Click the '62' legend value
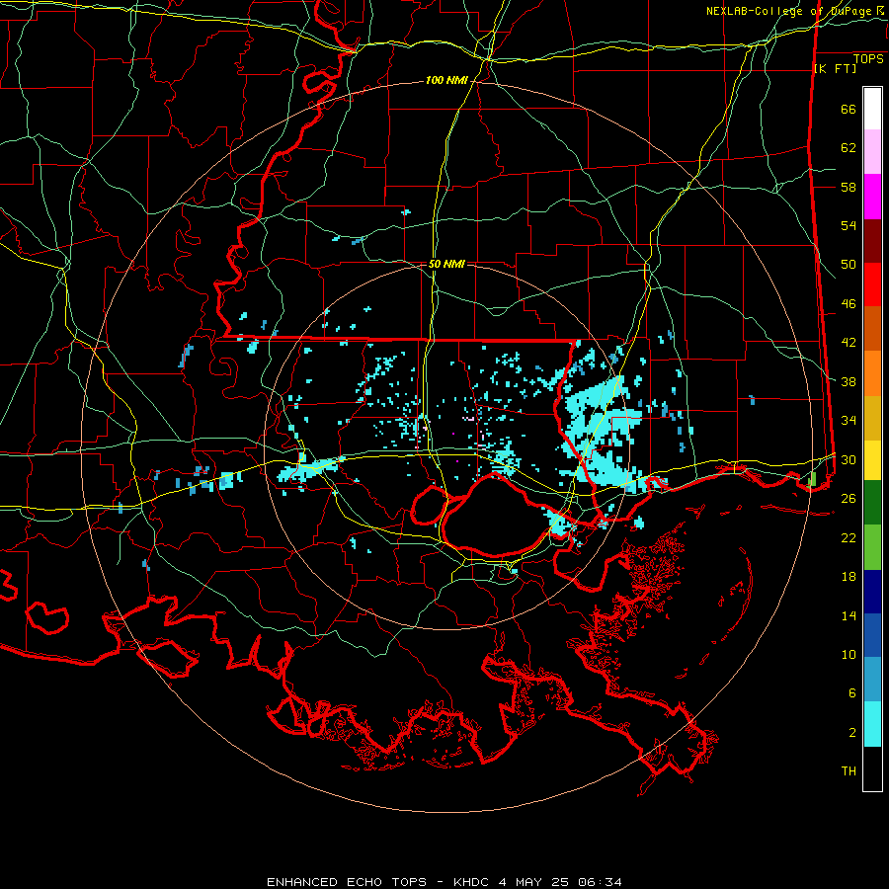 click(849, 148)
